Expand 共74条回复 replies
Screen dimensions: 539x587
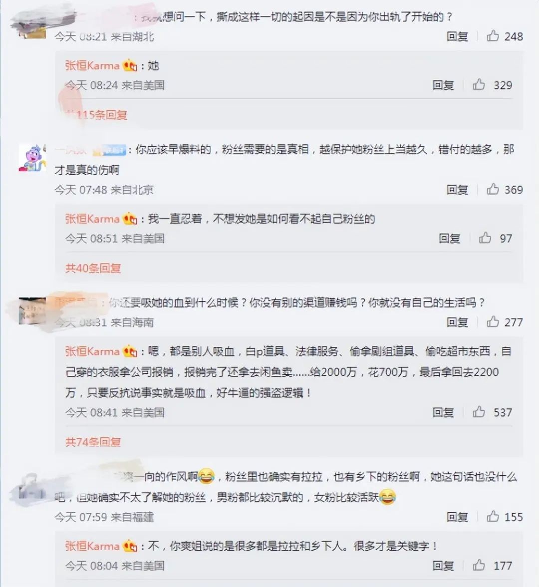tap(93, 442)
